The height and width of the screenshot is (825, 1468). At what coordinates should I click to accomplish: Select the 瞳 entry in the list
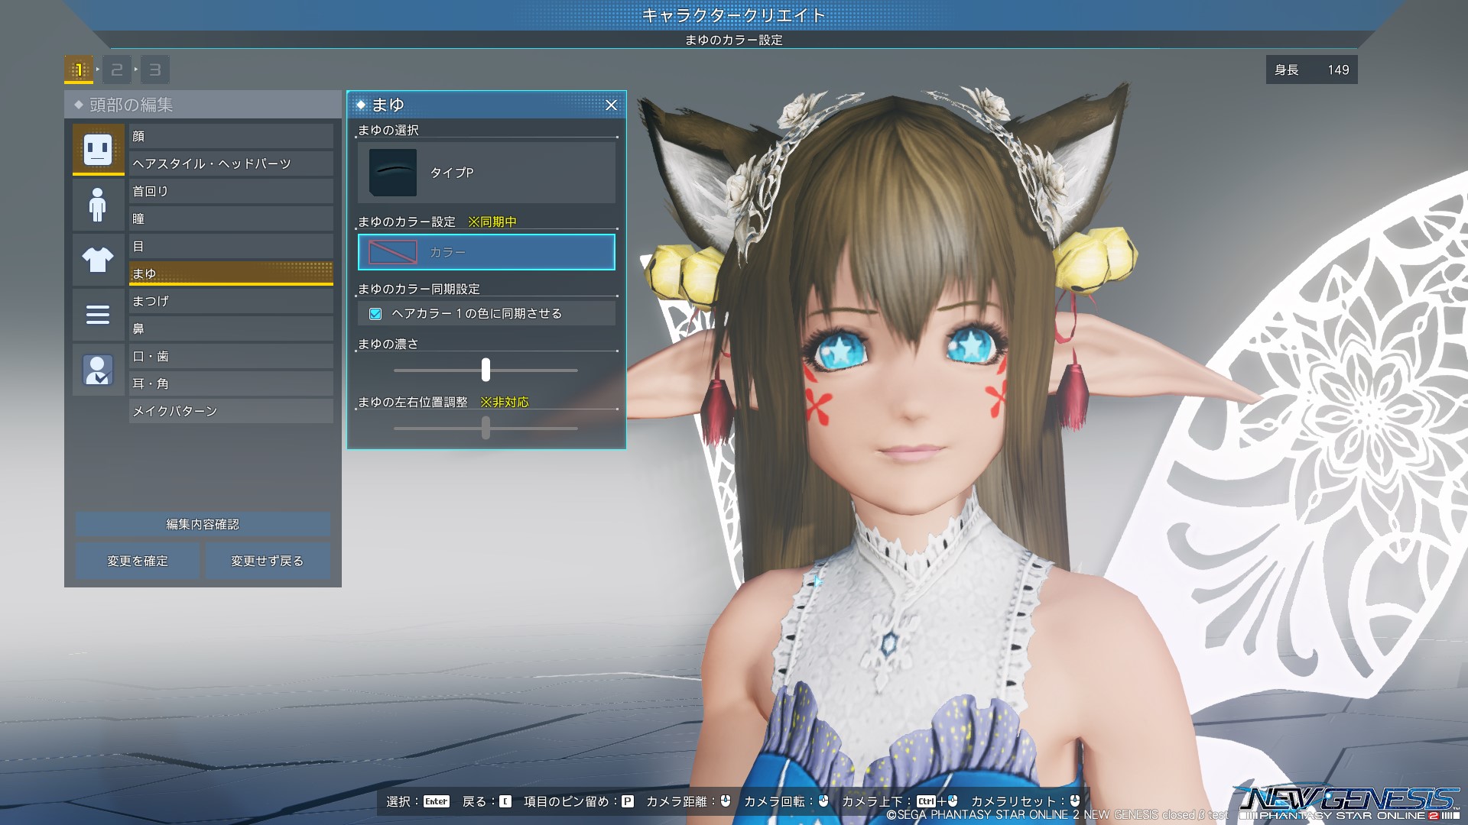[231, 218]
